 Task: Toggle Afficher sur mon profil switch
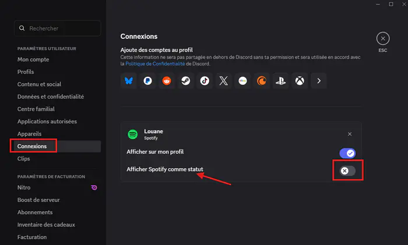tap(347, 153)
